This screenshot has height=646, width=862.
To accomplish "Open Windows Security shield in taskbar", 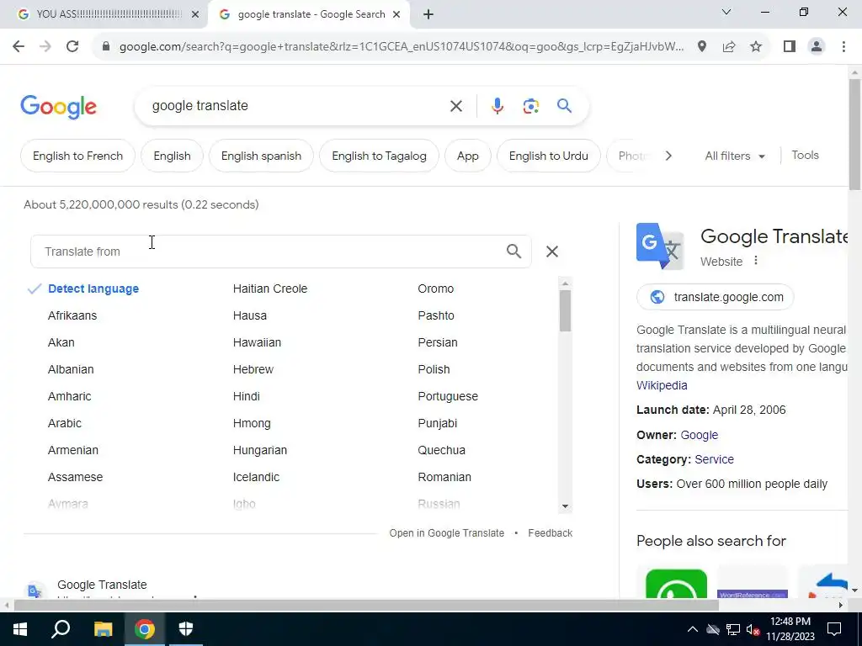I will 186,629.
